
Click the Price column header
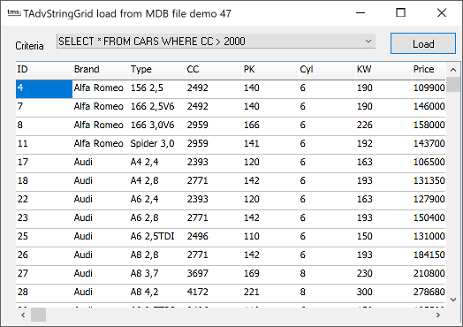(x=429, y=71)
